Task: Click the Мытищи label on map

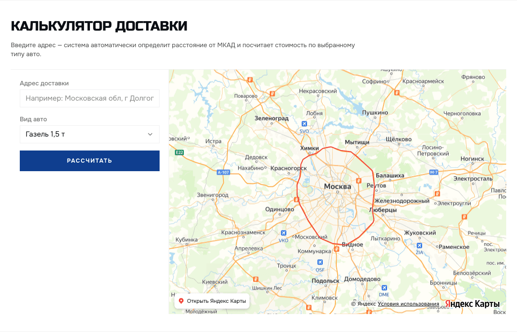Action: (357, 142)
